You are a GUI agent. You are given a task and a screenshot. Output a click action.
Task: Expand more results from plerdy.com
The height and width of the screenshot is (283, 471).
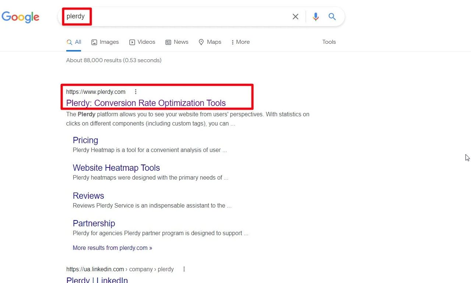point(112,248)
